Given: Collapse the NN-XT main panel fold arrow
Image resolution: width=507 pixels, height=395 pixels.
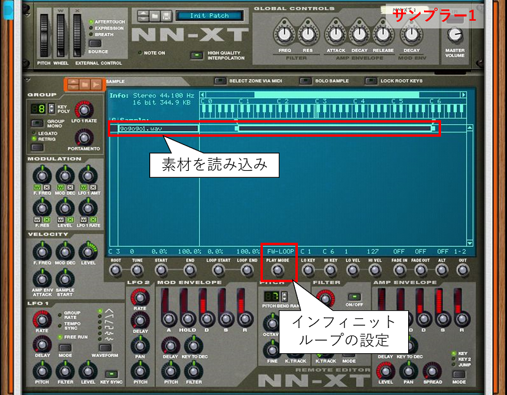Looking at the screenshot, I should [27, 15].
